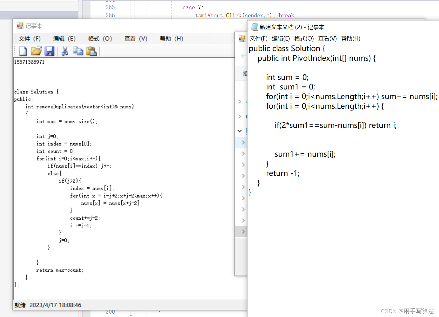Open 文件(F) menu in 新建文本文档 (2) window
The image size is (439, 317).
(x=259, y=38)
